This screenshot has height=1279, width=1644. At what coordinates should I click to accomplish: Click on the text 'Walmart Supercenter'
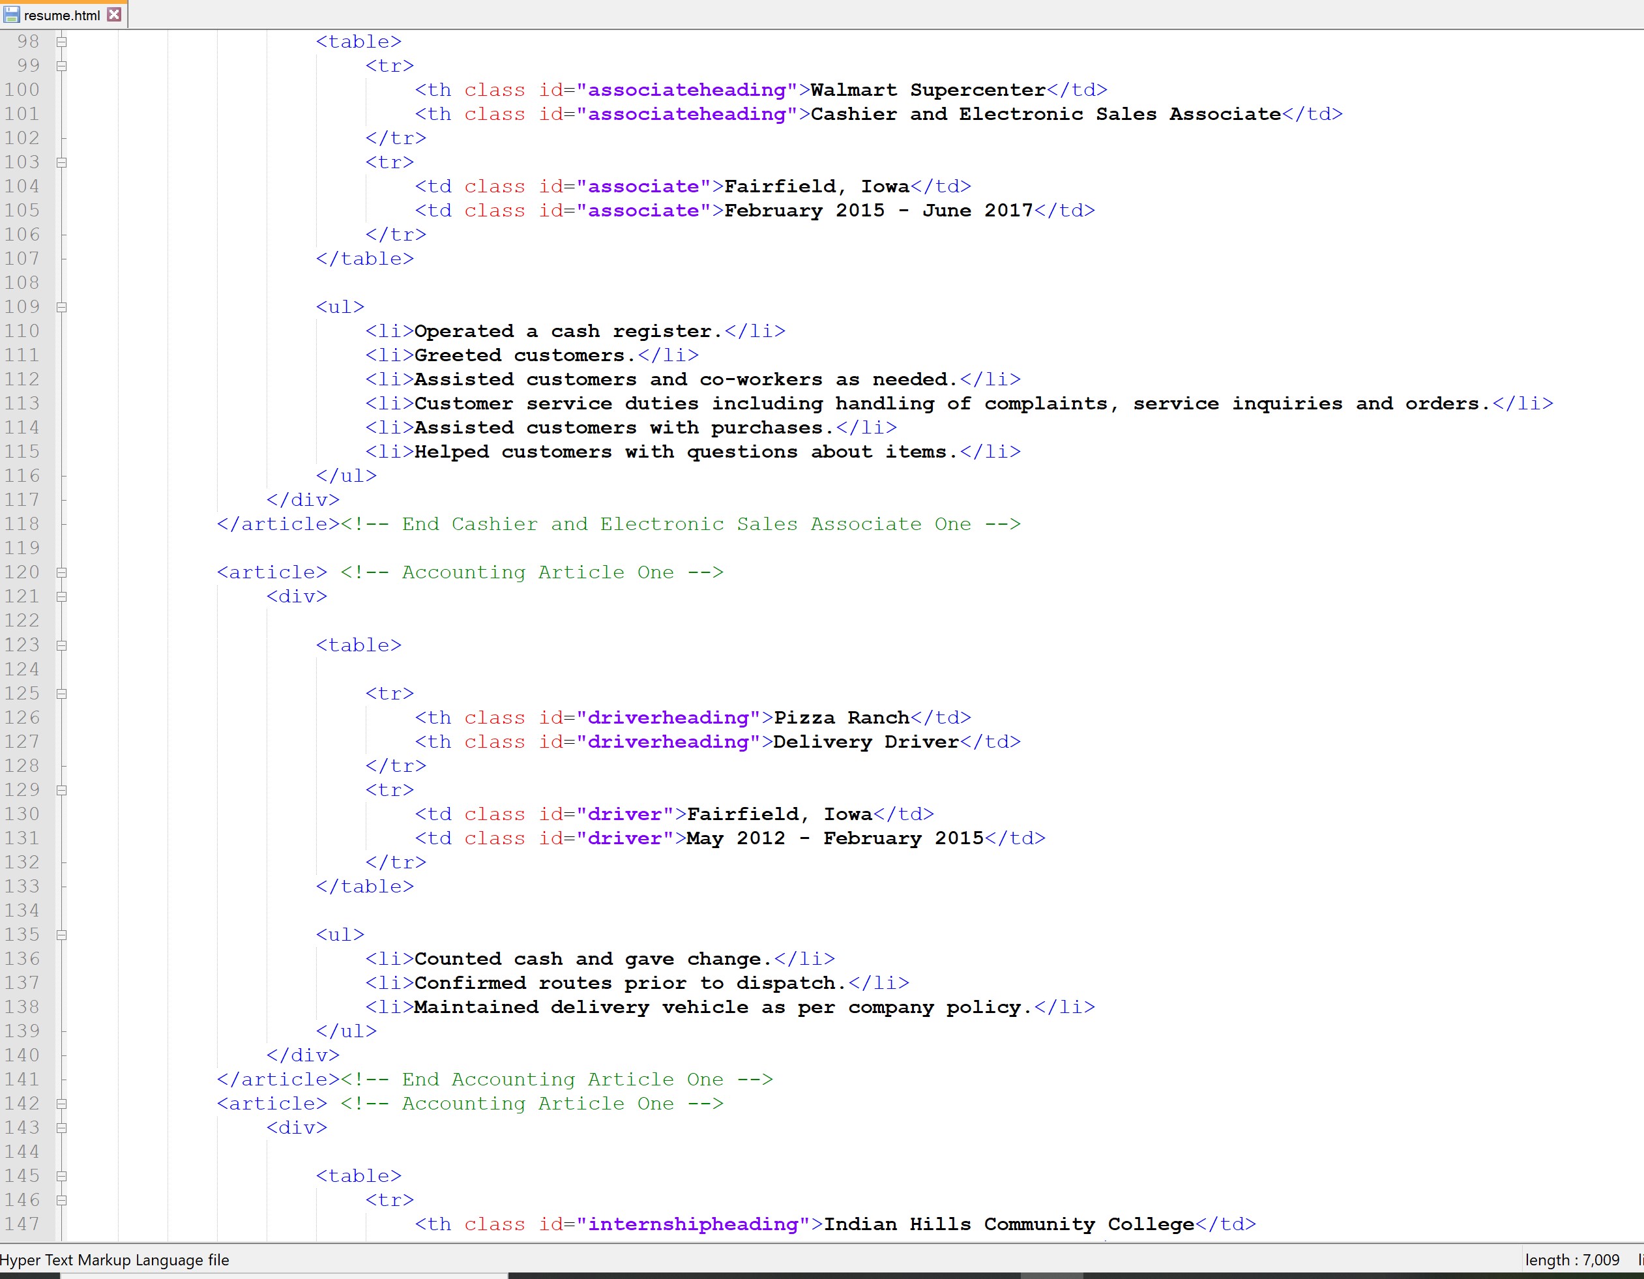[928, 91]
